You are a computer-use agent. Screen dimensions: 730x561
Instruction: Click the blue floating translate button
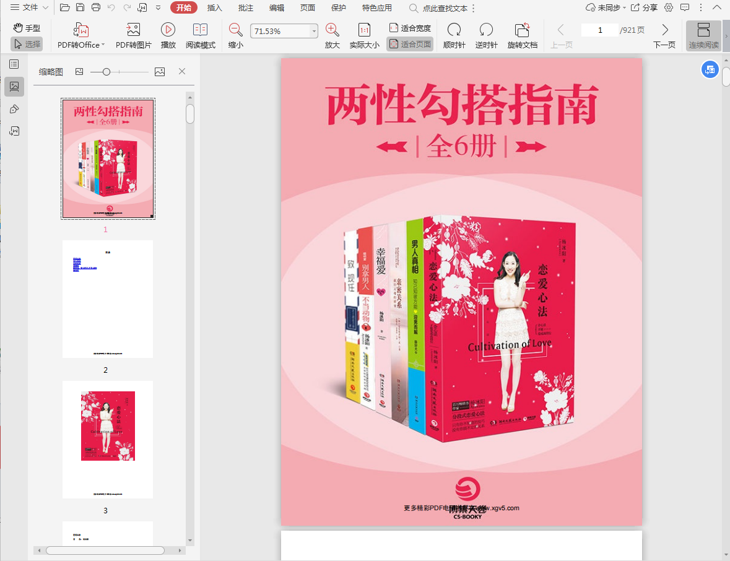[710, 70]
